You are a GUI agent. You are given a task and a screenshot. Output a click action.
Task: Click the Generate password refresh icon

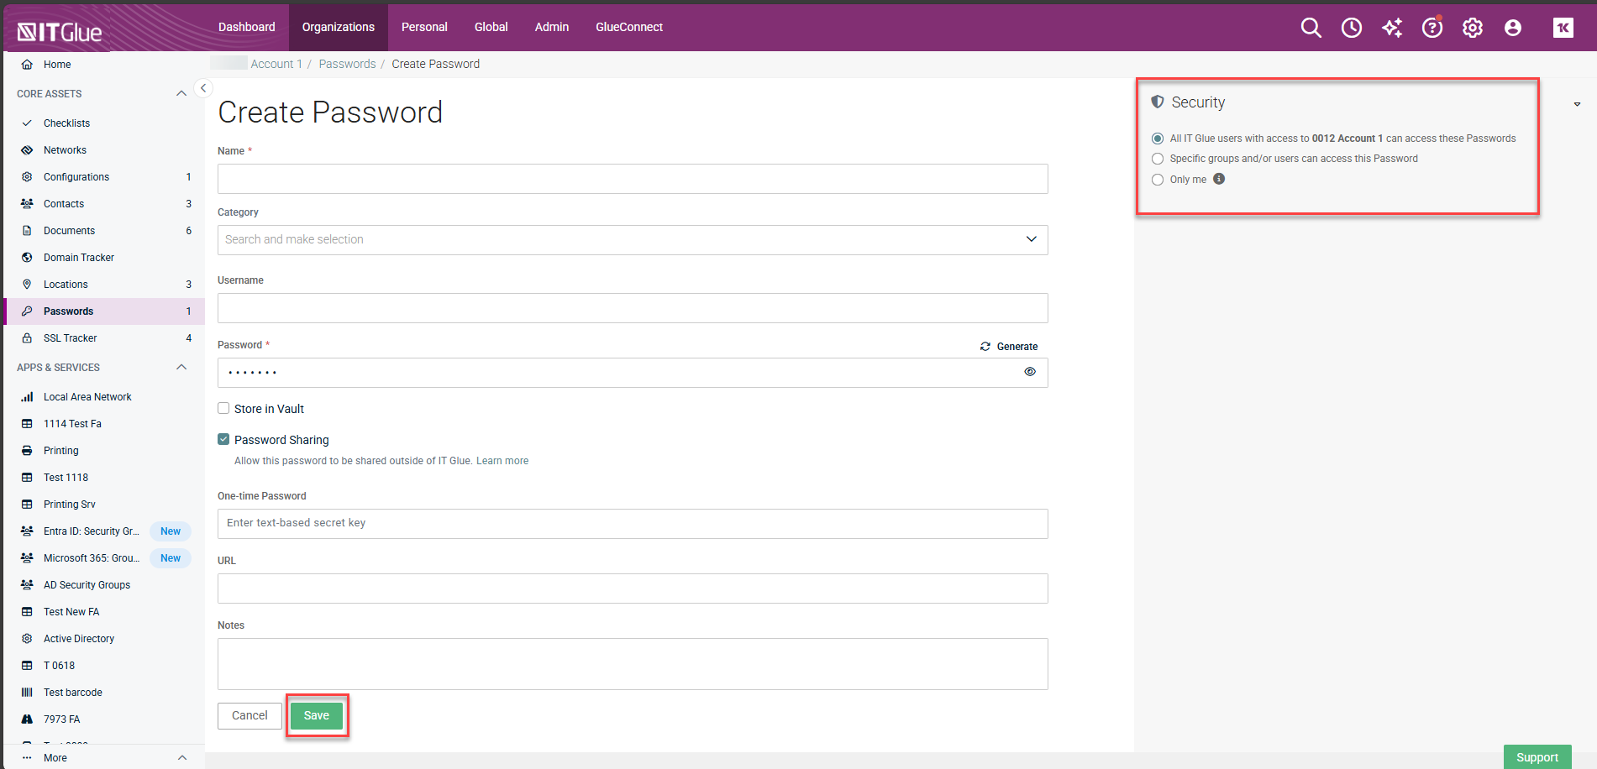point(985,346)
